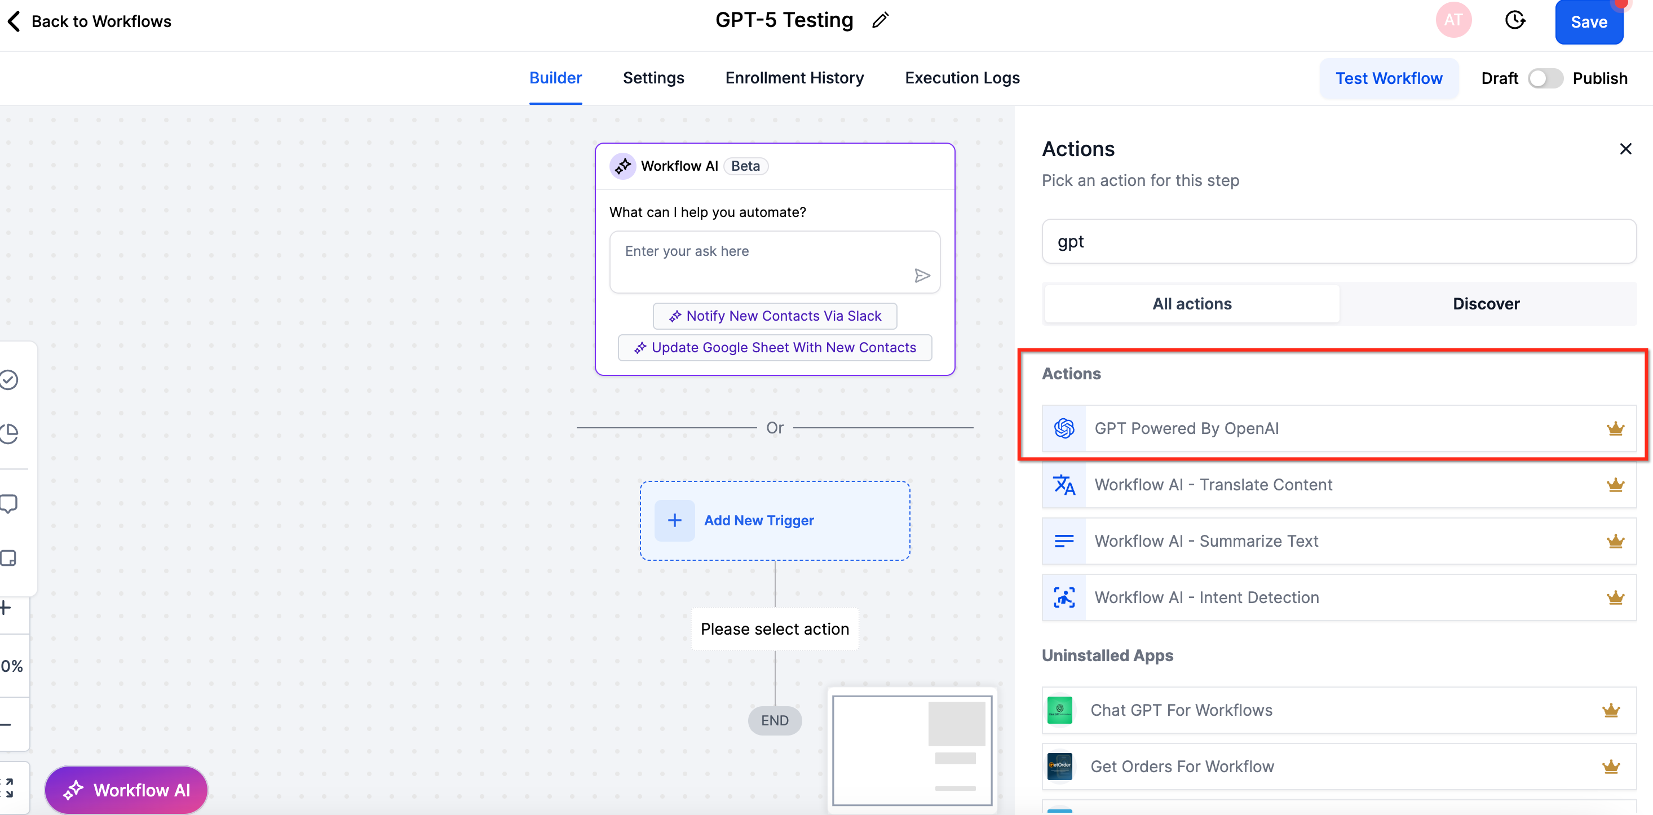
Task: Open the Execution Logs tab
Action: click(x=962, y=78)
